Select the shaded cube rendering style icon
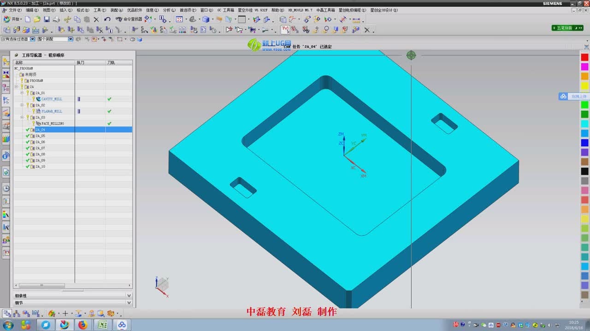590x331 pixels. [206, 19]
